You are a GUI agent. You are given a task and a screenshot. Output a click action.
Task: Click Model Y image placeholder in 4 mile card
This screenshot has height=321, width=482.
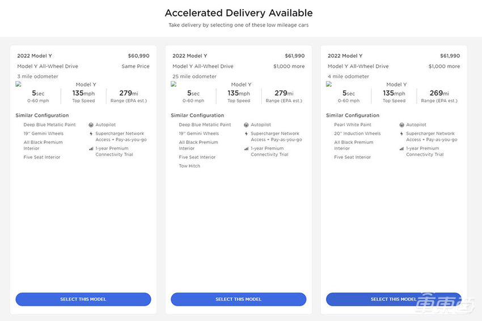pyautogui.click(x=329, y=84)
